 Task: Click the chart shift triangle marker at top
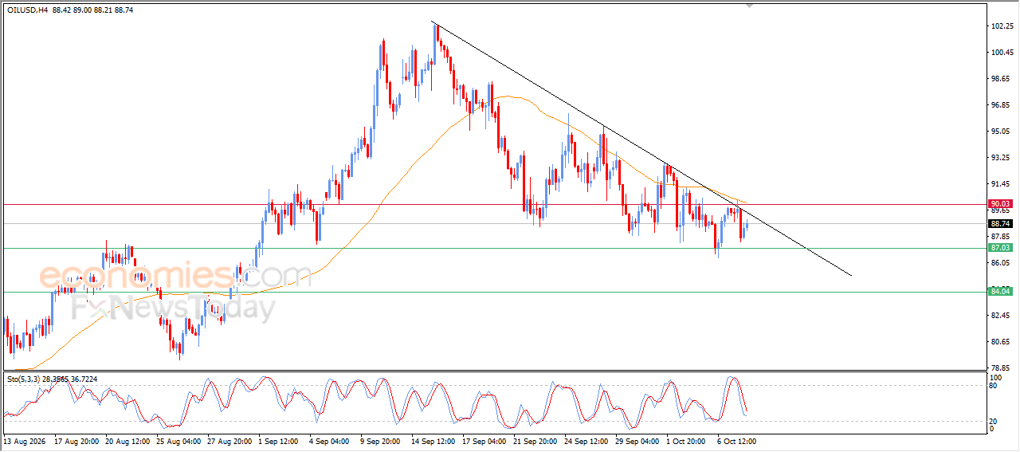coord(749,5)
